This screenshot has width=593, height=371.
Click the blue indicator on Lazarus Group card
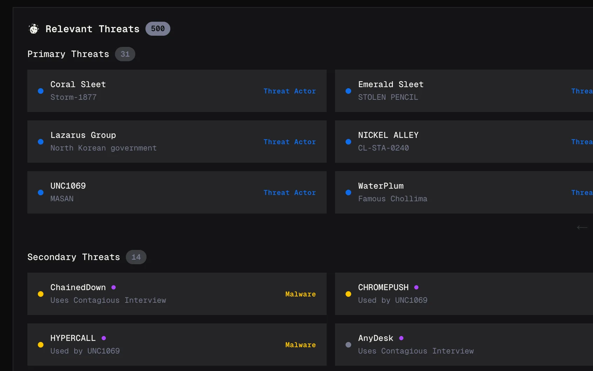tap(40, 142)
